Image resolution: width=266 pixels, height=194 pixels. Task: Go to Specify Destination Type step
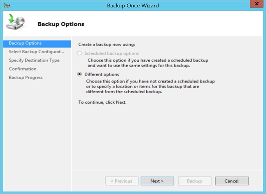[34, 60]
